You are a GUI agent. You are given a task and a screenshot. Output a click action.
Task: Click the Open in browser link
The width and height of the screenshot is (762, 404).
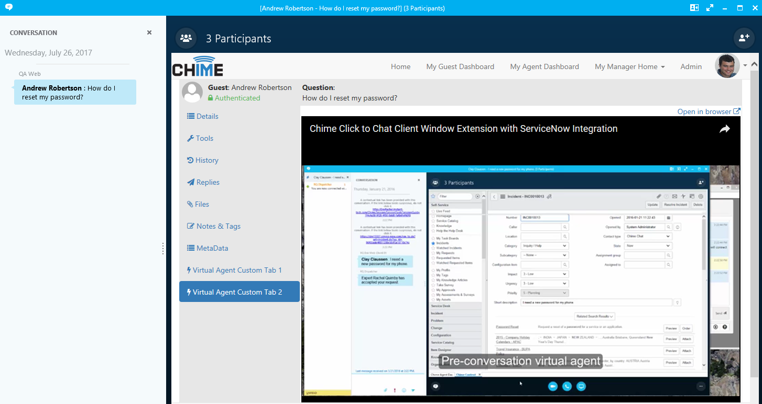(709, 111)
